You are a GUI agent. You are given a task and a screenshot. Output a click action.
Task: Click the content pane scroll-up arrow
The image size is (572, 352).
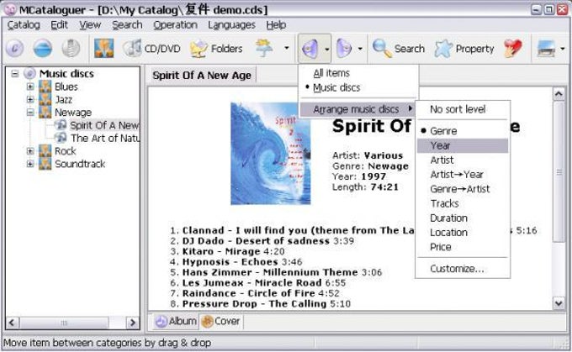click(x=559, y=94)
